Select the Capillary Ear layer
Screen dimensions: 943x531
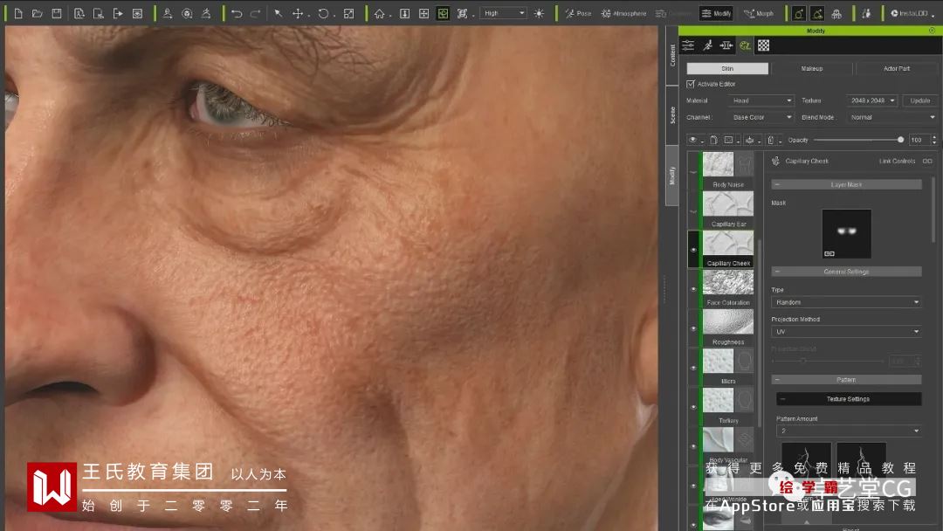[727, 210]
